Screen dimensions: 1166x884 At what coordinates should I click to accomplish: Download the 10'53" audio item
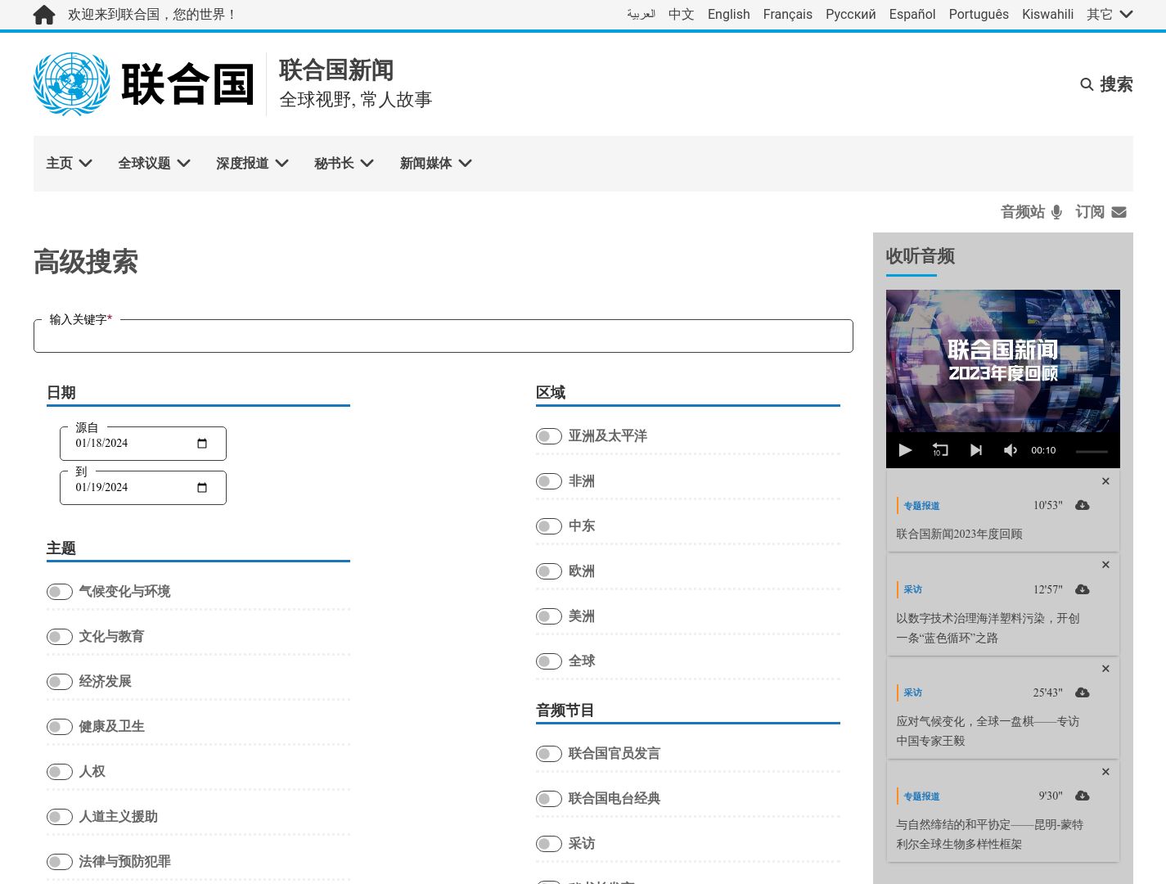(1082, 505)
